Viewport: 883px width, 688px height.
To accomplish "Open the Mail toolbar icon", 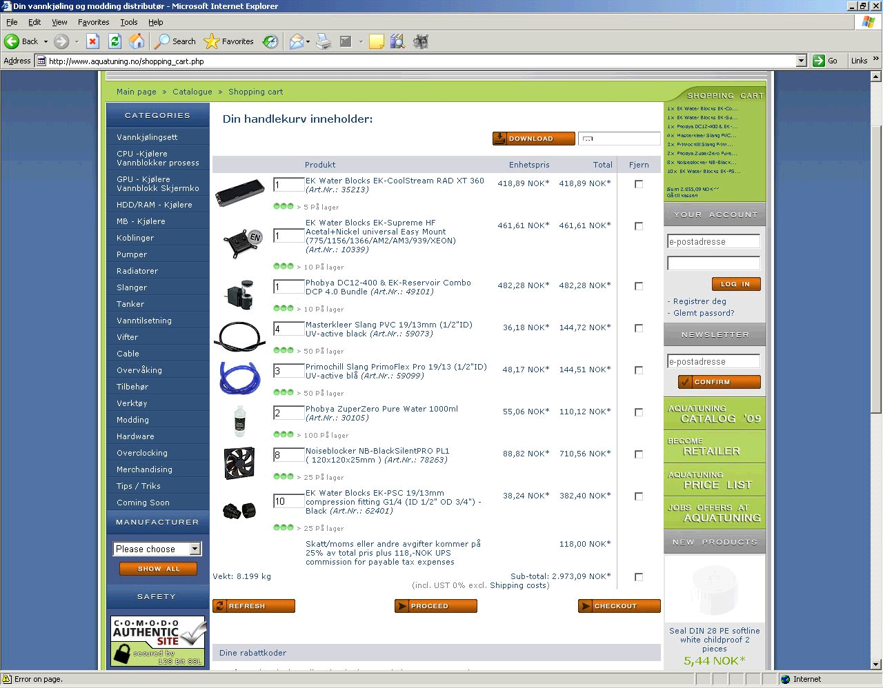I will pos(296,41).
